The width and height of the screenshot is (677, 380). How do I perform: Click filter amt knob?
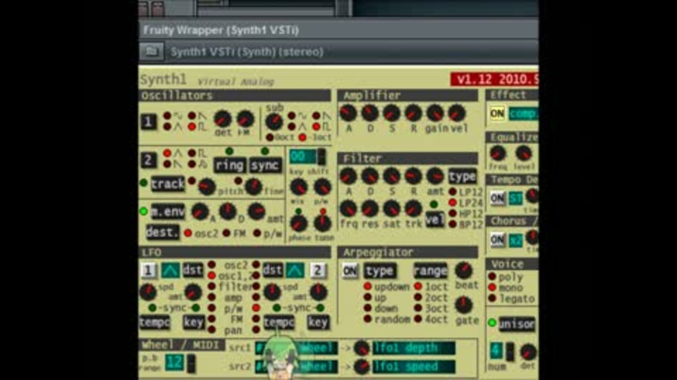tap(435, 176)
